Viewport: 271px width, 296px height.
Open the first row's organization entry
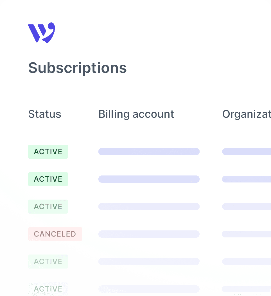(246, 152)
